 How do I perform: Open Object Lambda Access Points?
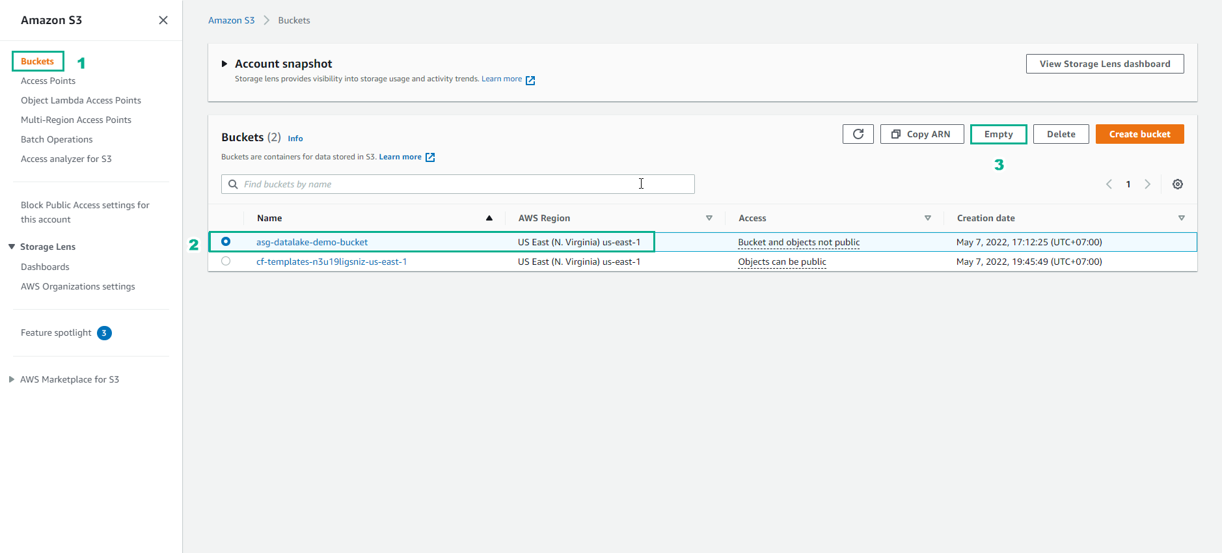[x=81, y=100]
